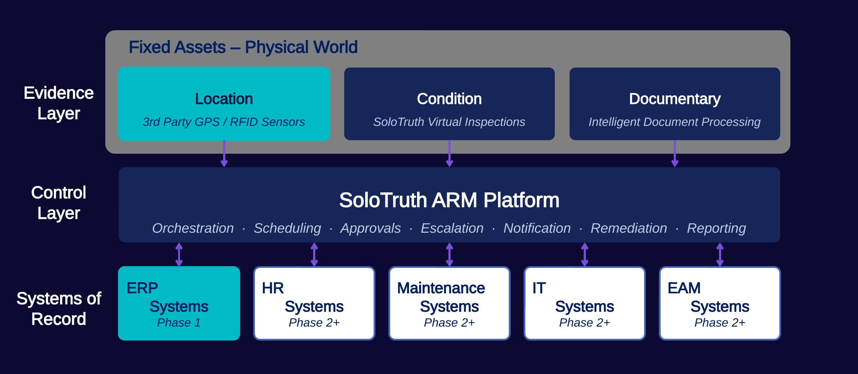
Task: Click the SoloTruth ARM Platform title
Action: point(449,200)
